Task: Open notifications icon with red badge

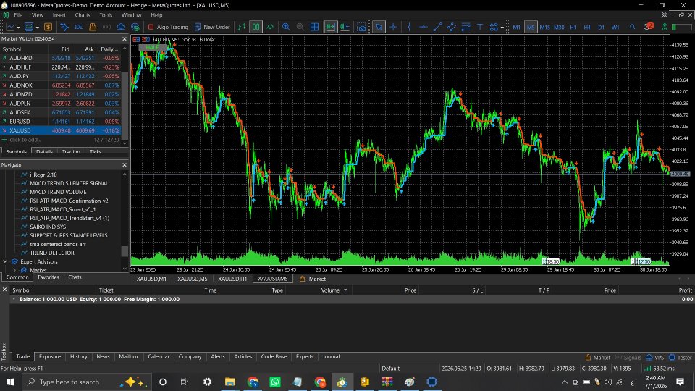Action: coord(649,27)
